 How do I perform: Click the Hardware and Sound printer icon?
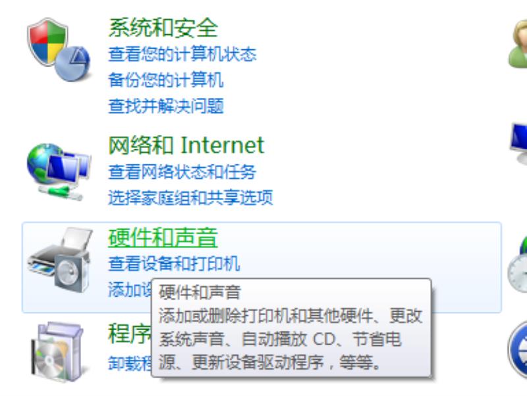(x=59, y=260)
